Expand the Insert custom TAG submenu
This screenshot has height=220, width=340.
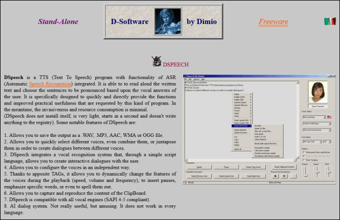[242, 123]
